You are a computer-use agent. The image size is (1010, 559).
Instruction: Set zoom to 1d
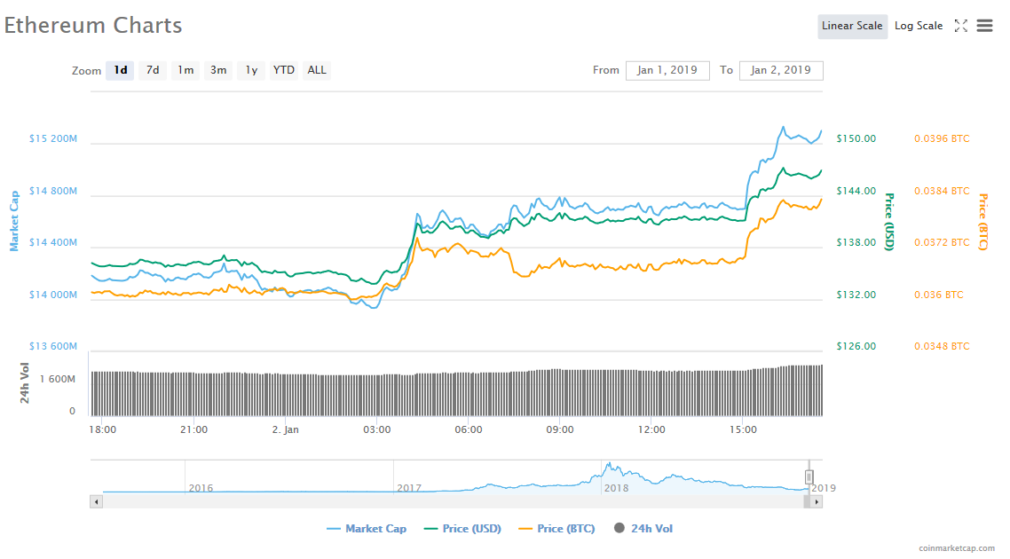tap(120, 70)
